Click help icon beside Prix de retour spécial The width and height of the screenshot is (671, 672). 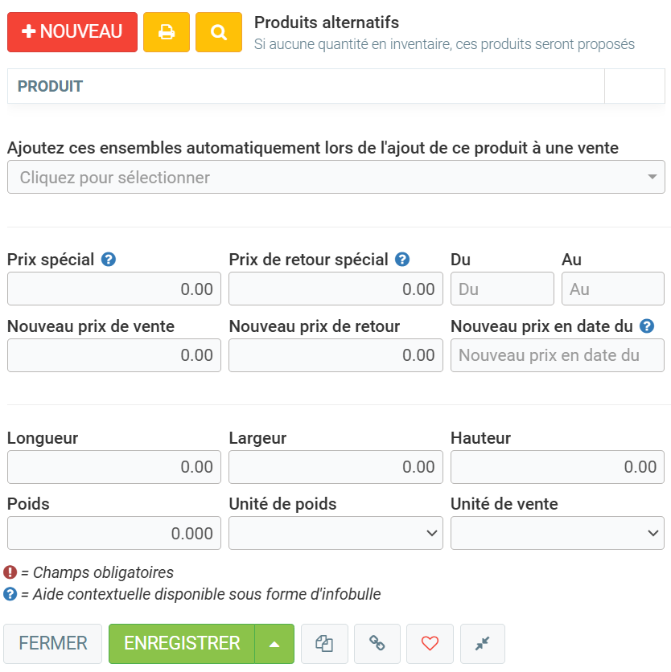[x=402, y=260]
